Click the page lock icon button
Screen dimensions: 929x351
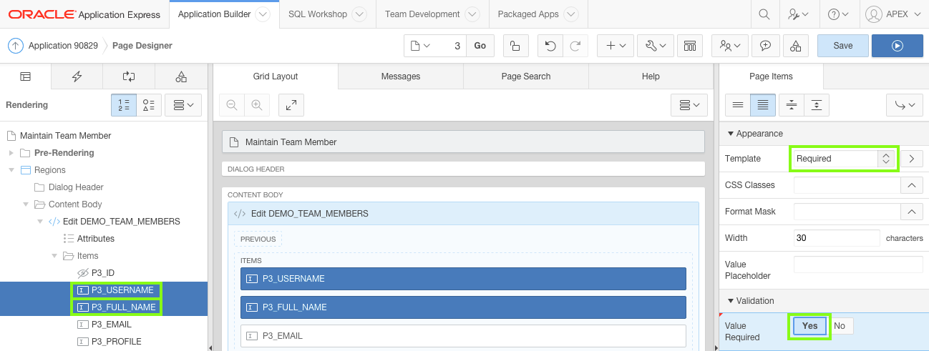(515, 46)
